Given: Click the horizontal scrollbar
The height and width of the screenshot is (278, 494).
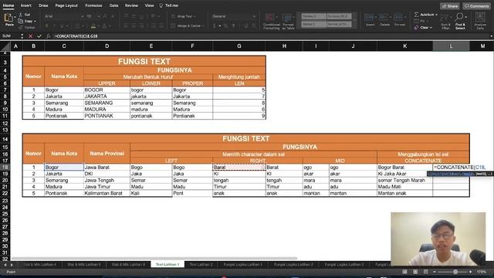Looking at the screenshot, I should 154,258.
